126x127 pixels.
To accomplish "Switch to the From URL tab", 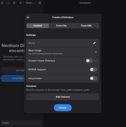I will pyautogui.click(x=86, y=26).
